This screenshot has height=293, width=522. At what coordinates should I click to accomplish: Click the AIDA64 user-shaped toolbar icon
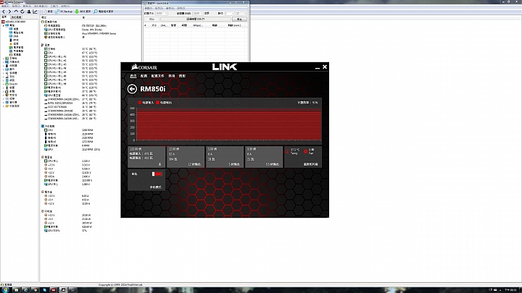pos(28,12)
